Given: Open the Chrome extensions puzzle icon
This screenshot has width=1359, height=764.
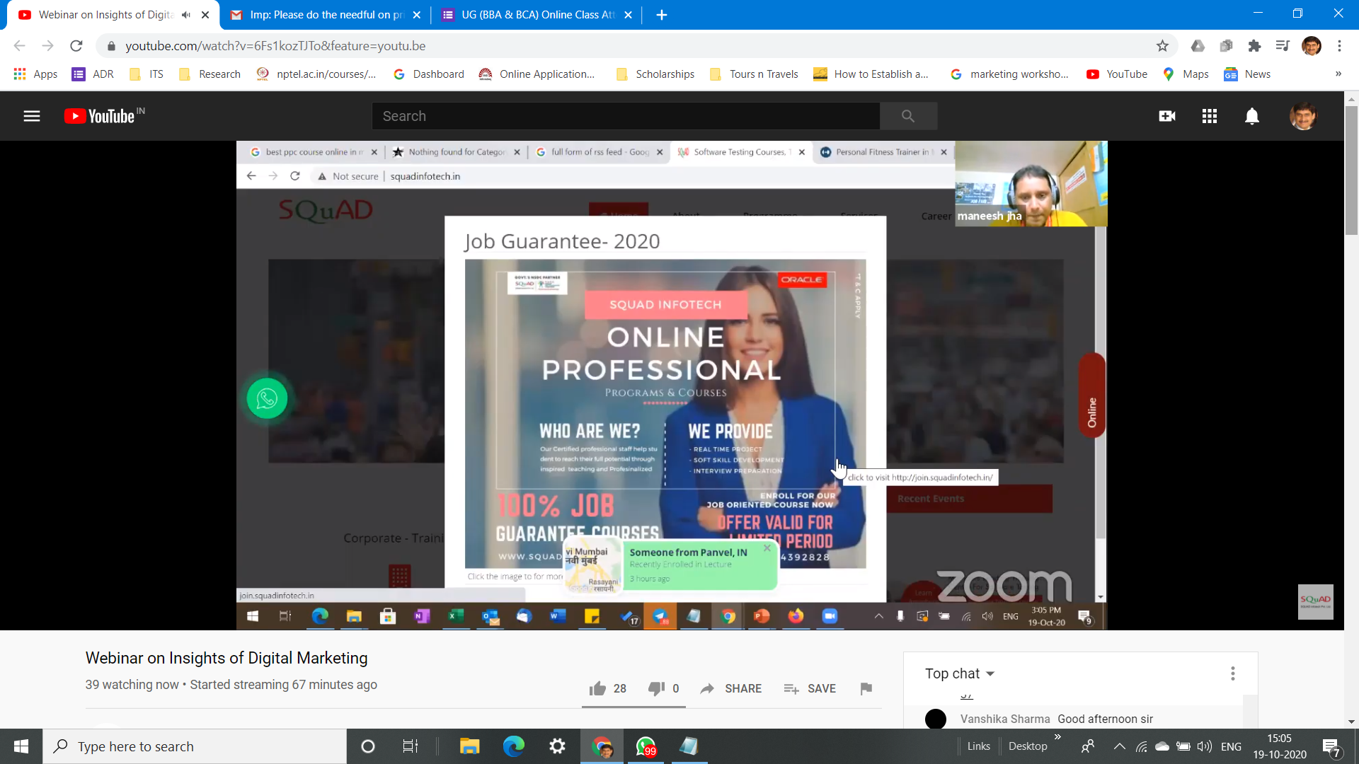Looking at the screenshot, I should tap(1254, 46).
